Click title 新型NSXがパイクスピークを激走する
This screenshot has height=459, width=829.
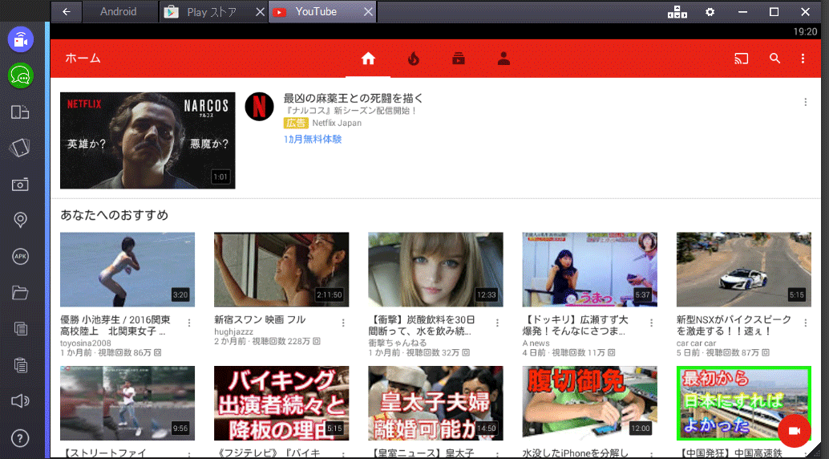click(734, 325)
